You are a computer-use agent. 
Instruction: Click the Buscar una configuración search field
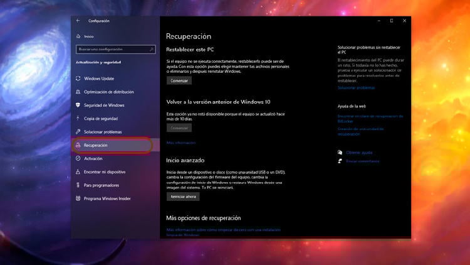[110, 49]
